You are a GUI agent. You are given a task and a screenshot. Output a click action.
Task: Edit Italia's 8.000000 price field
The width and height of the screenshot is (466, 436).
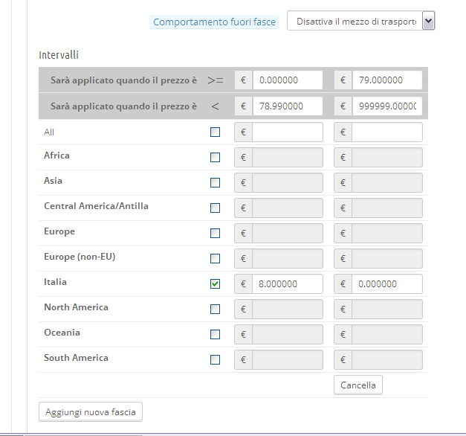point(287,284)
